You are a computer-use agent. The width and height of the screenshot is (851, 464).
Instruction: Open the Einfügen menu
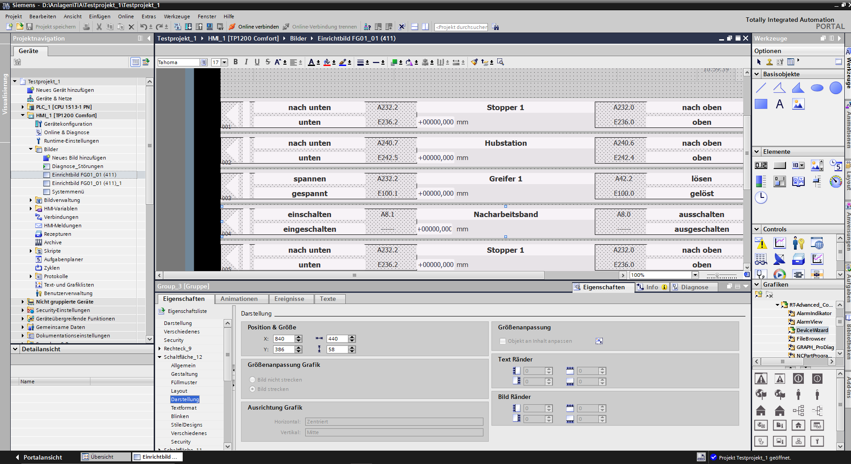(x=100, y=16)
